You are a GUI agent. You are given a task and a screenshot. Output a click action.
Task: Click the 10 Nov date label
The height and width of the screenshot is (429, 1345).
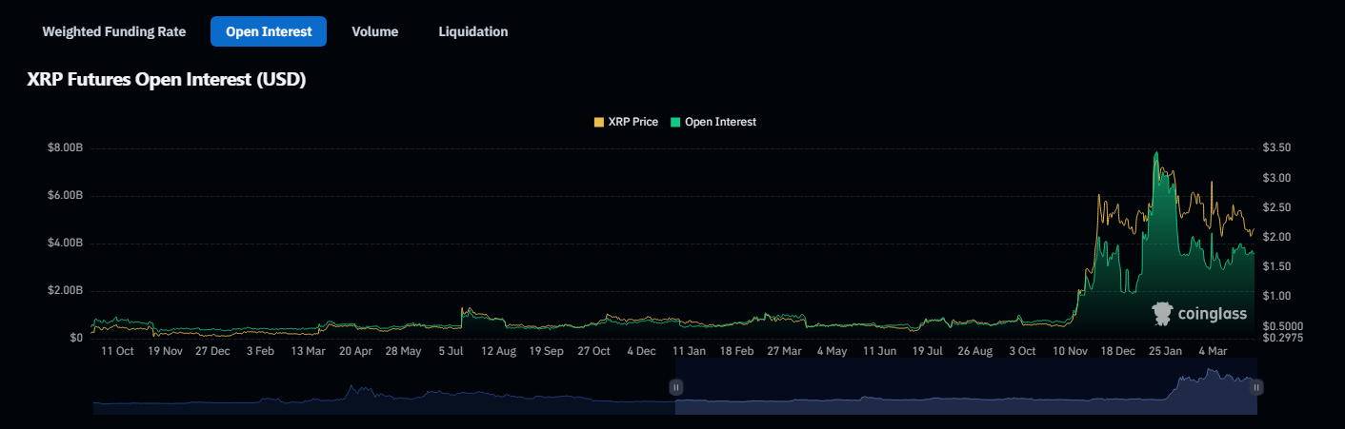point(1070,351)
